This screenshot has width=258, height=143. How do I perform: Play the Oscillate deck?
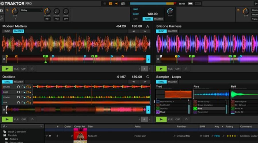click(7, 119)
